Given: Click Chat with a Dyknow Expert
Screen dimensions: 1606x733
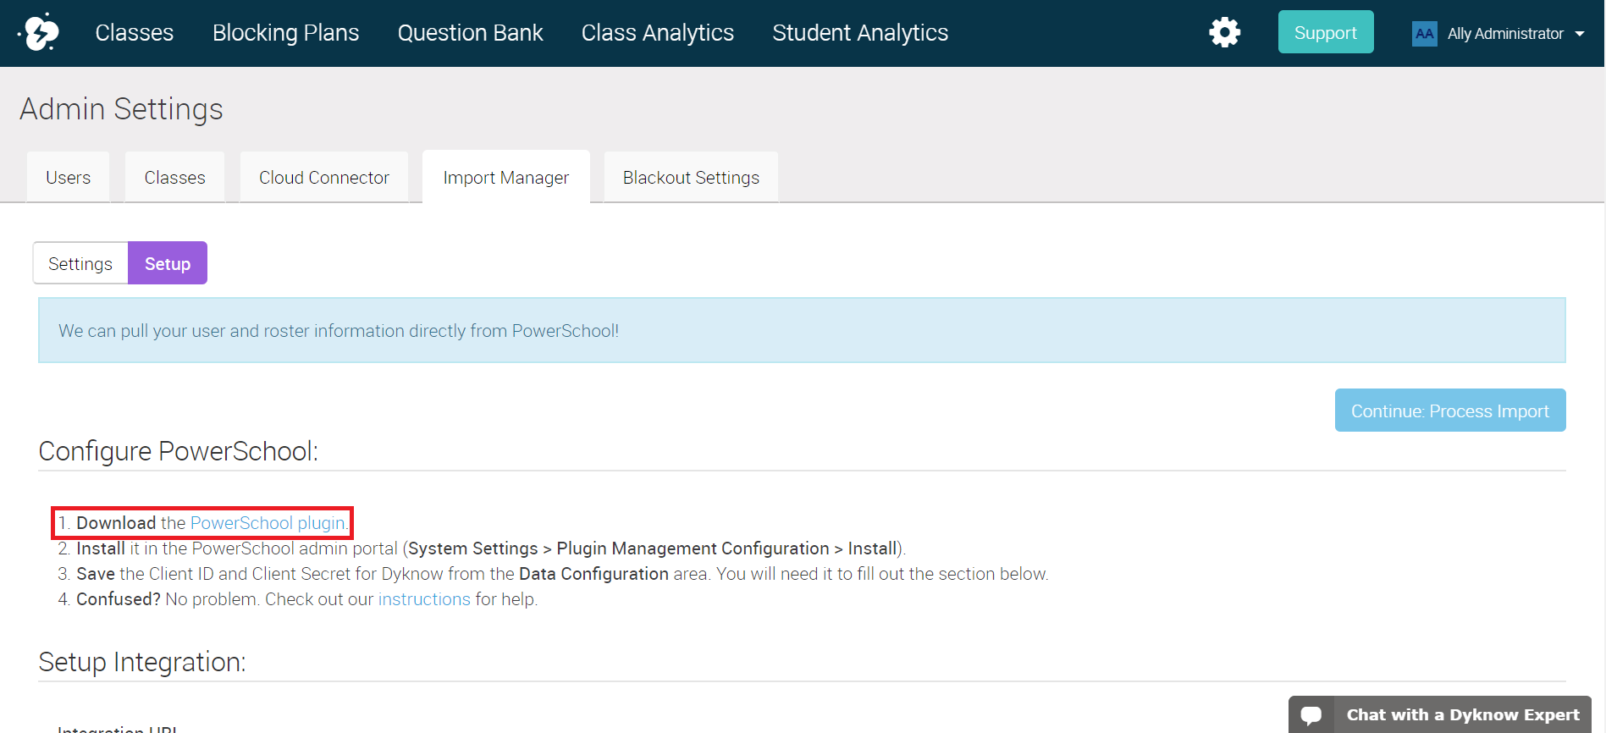Looking at the screenshot, I should [1439, 714].
